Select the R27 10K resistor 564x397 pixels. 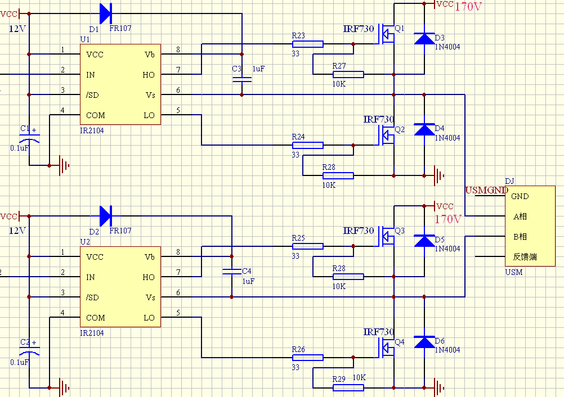click(348, 74)
